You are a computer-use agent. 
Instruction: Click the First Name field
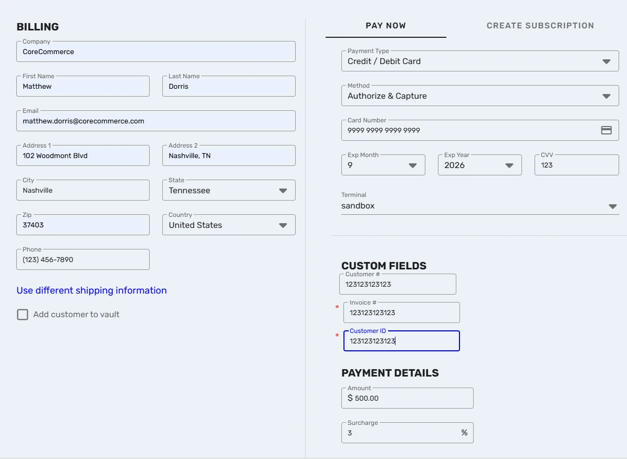[x=83, y=86]
